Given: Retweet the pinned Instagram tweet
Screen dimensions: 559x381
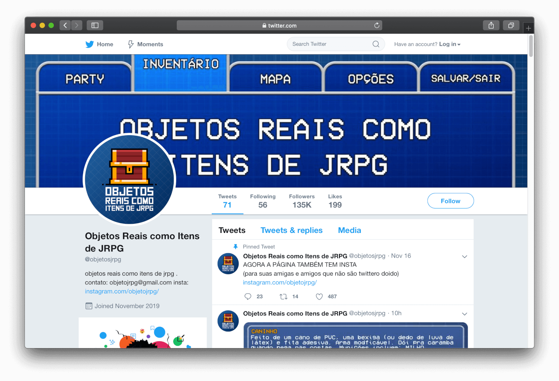Looking at the screenshot, I should 283,296.
